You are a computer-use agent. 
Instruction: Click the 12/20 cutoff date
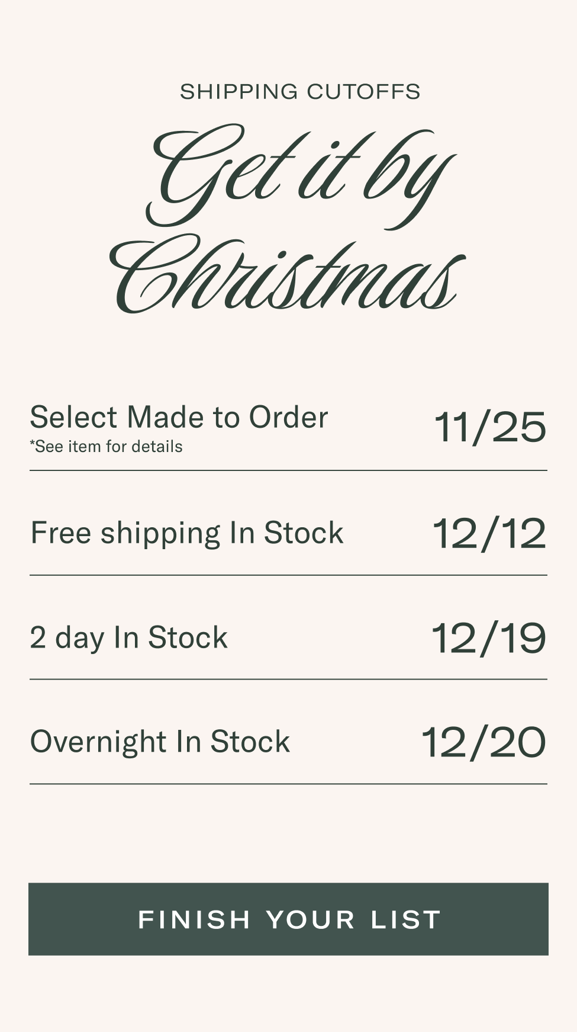[x=483, y=743]
